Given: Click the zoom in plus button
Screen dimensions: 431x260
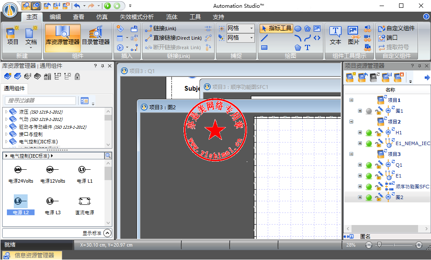Looking at the screenshot, I should click(x=418, y=245).
